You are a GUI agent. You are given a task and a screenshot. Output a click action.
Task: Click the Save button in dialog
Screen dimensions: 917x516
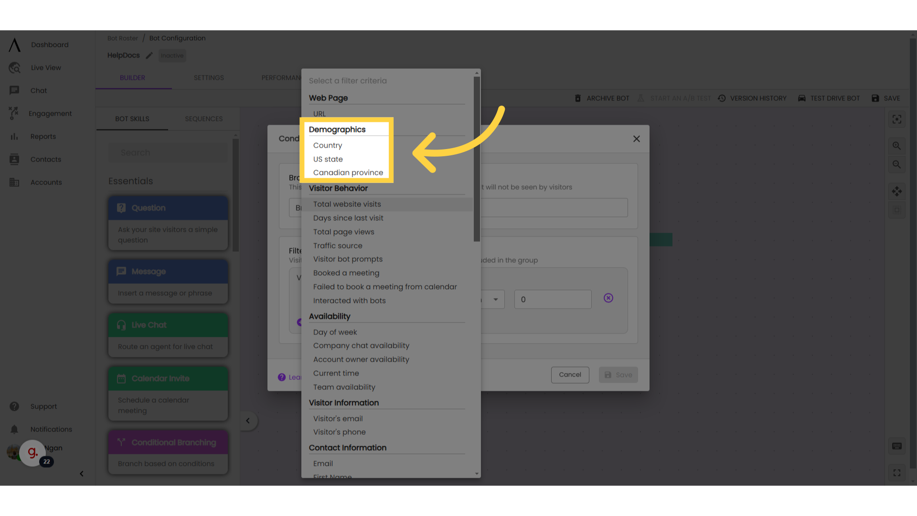pos(618,374)
